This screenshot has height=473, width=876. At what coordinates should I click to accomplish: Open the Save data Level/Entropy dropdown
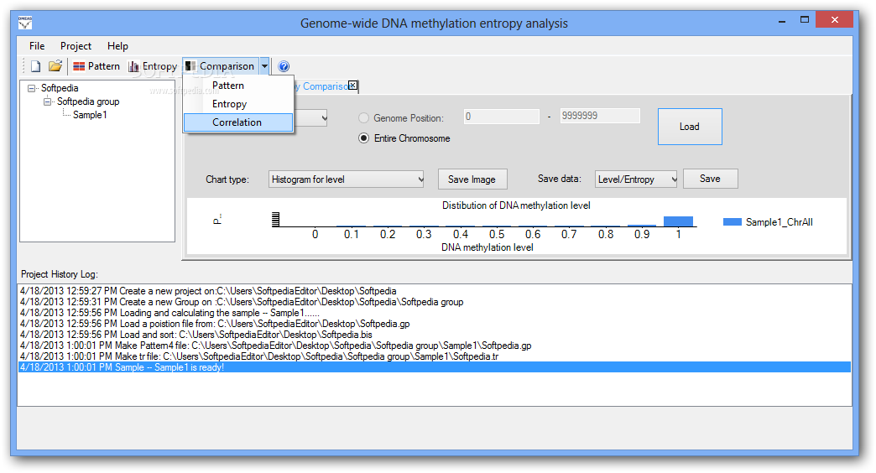click(x=636, y=179)
